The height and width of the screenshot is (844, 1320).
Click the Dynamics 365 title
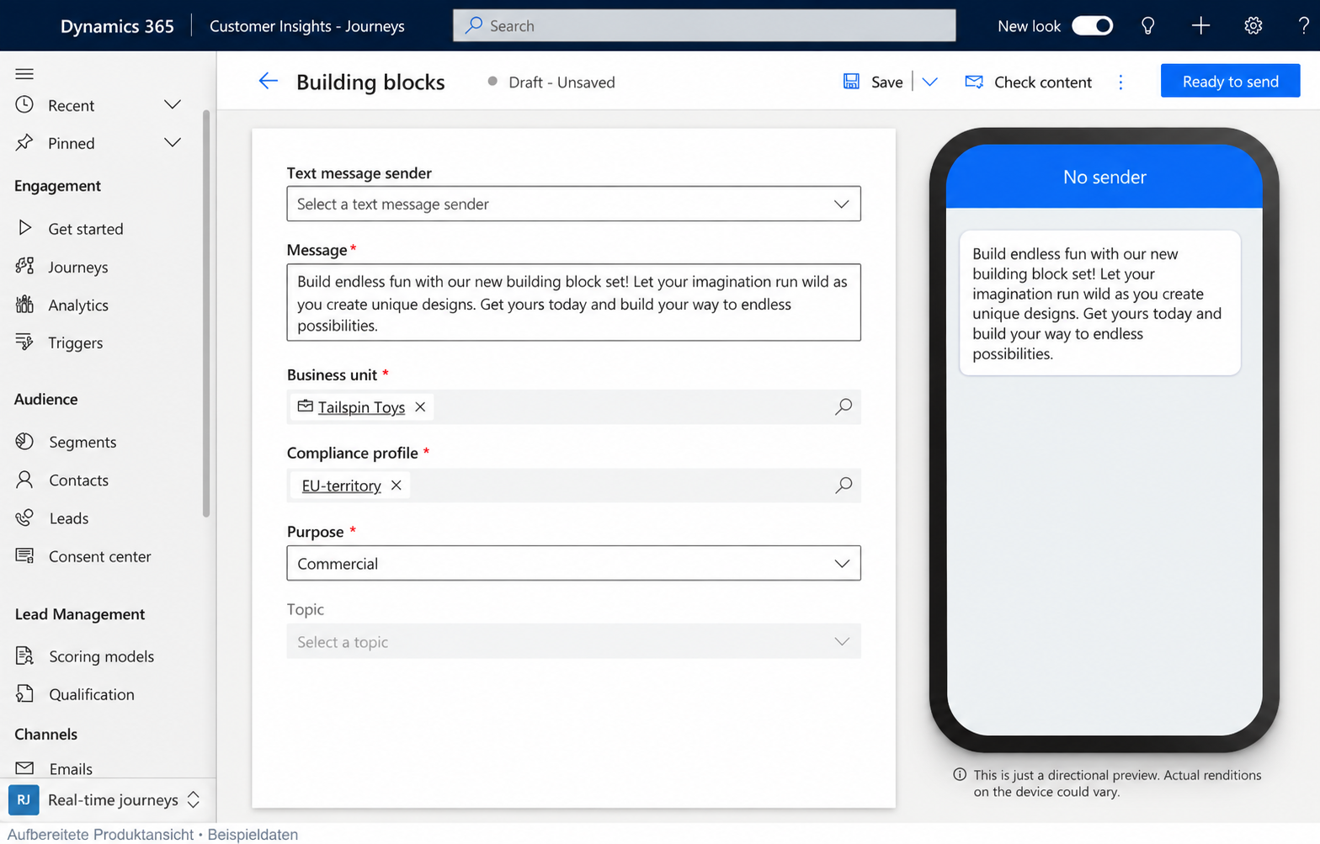pos(117,26)
